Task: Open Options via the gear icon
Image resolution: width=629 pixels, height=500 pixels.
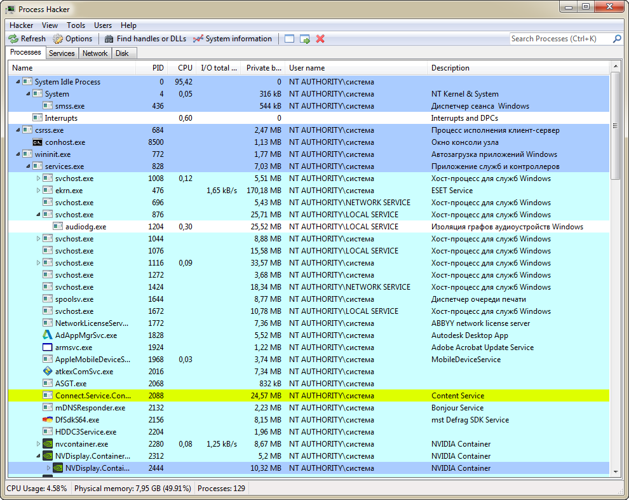Action: click(58, 39)
